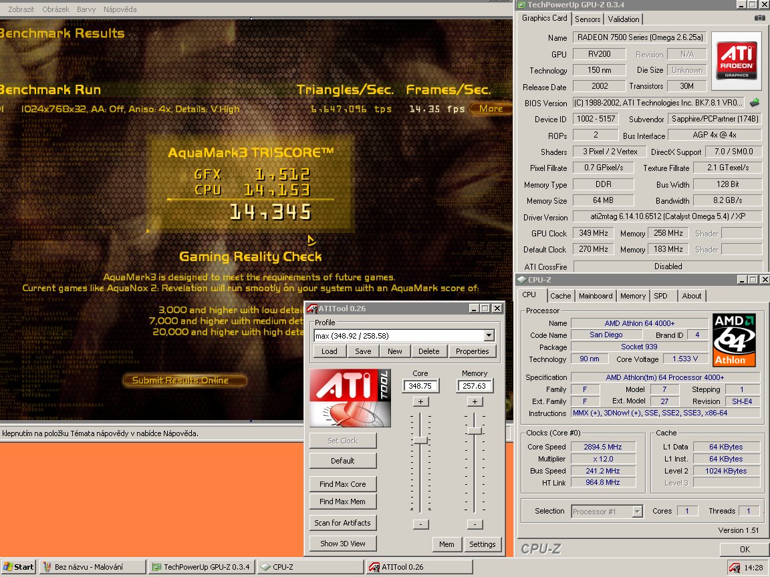Click the CPU-Z title bar icon
Screen dimensions: 770x577
click(522, 280)
